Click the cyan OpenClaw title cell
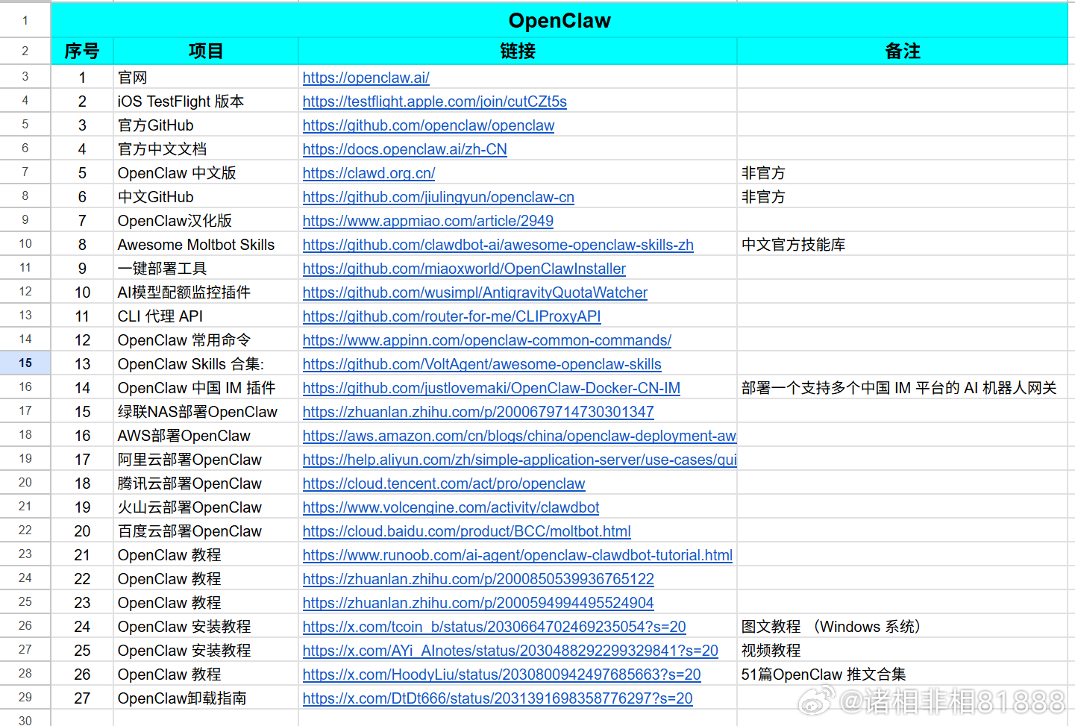 (x=560, y=20)
